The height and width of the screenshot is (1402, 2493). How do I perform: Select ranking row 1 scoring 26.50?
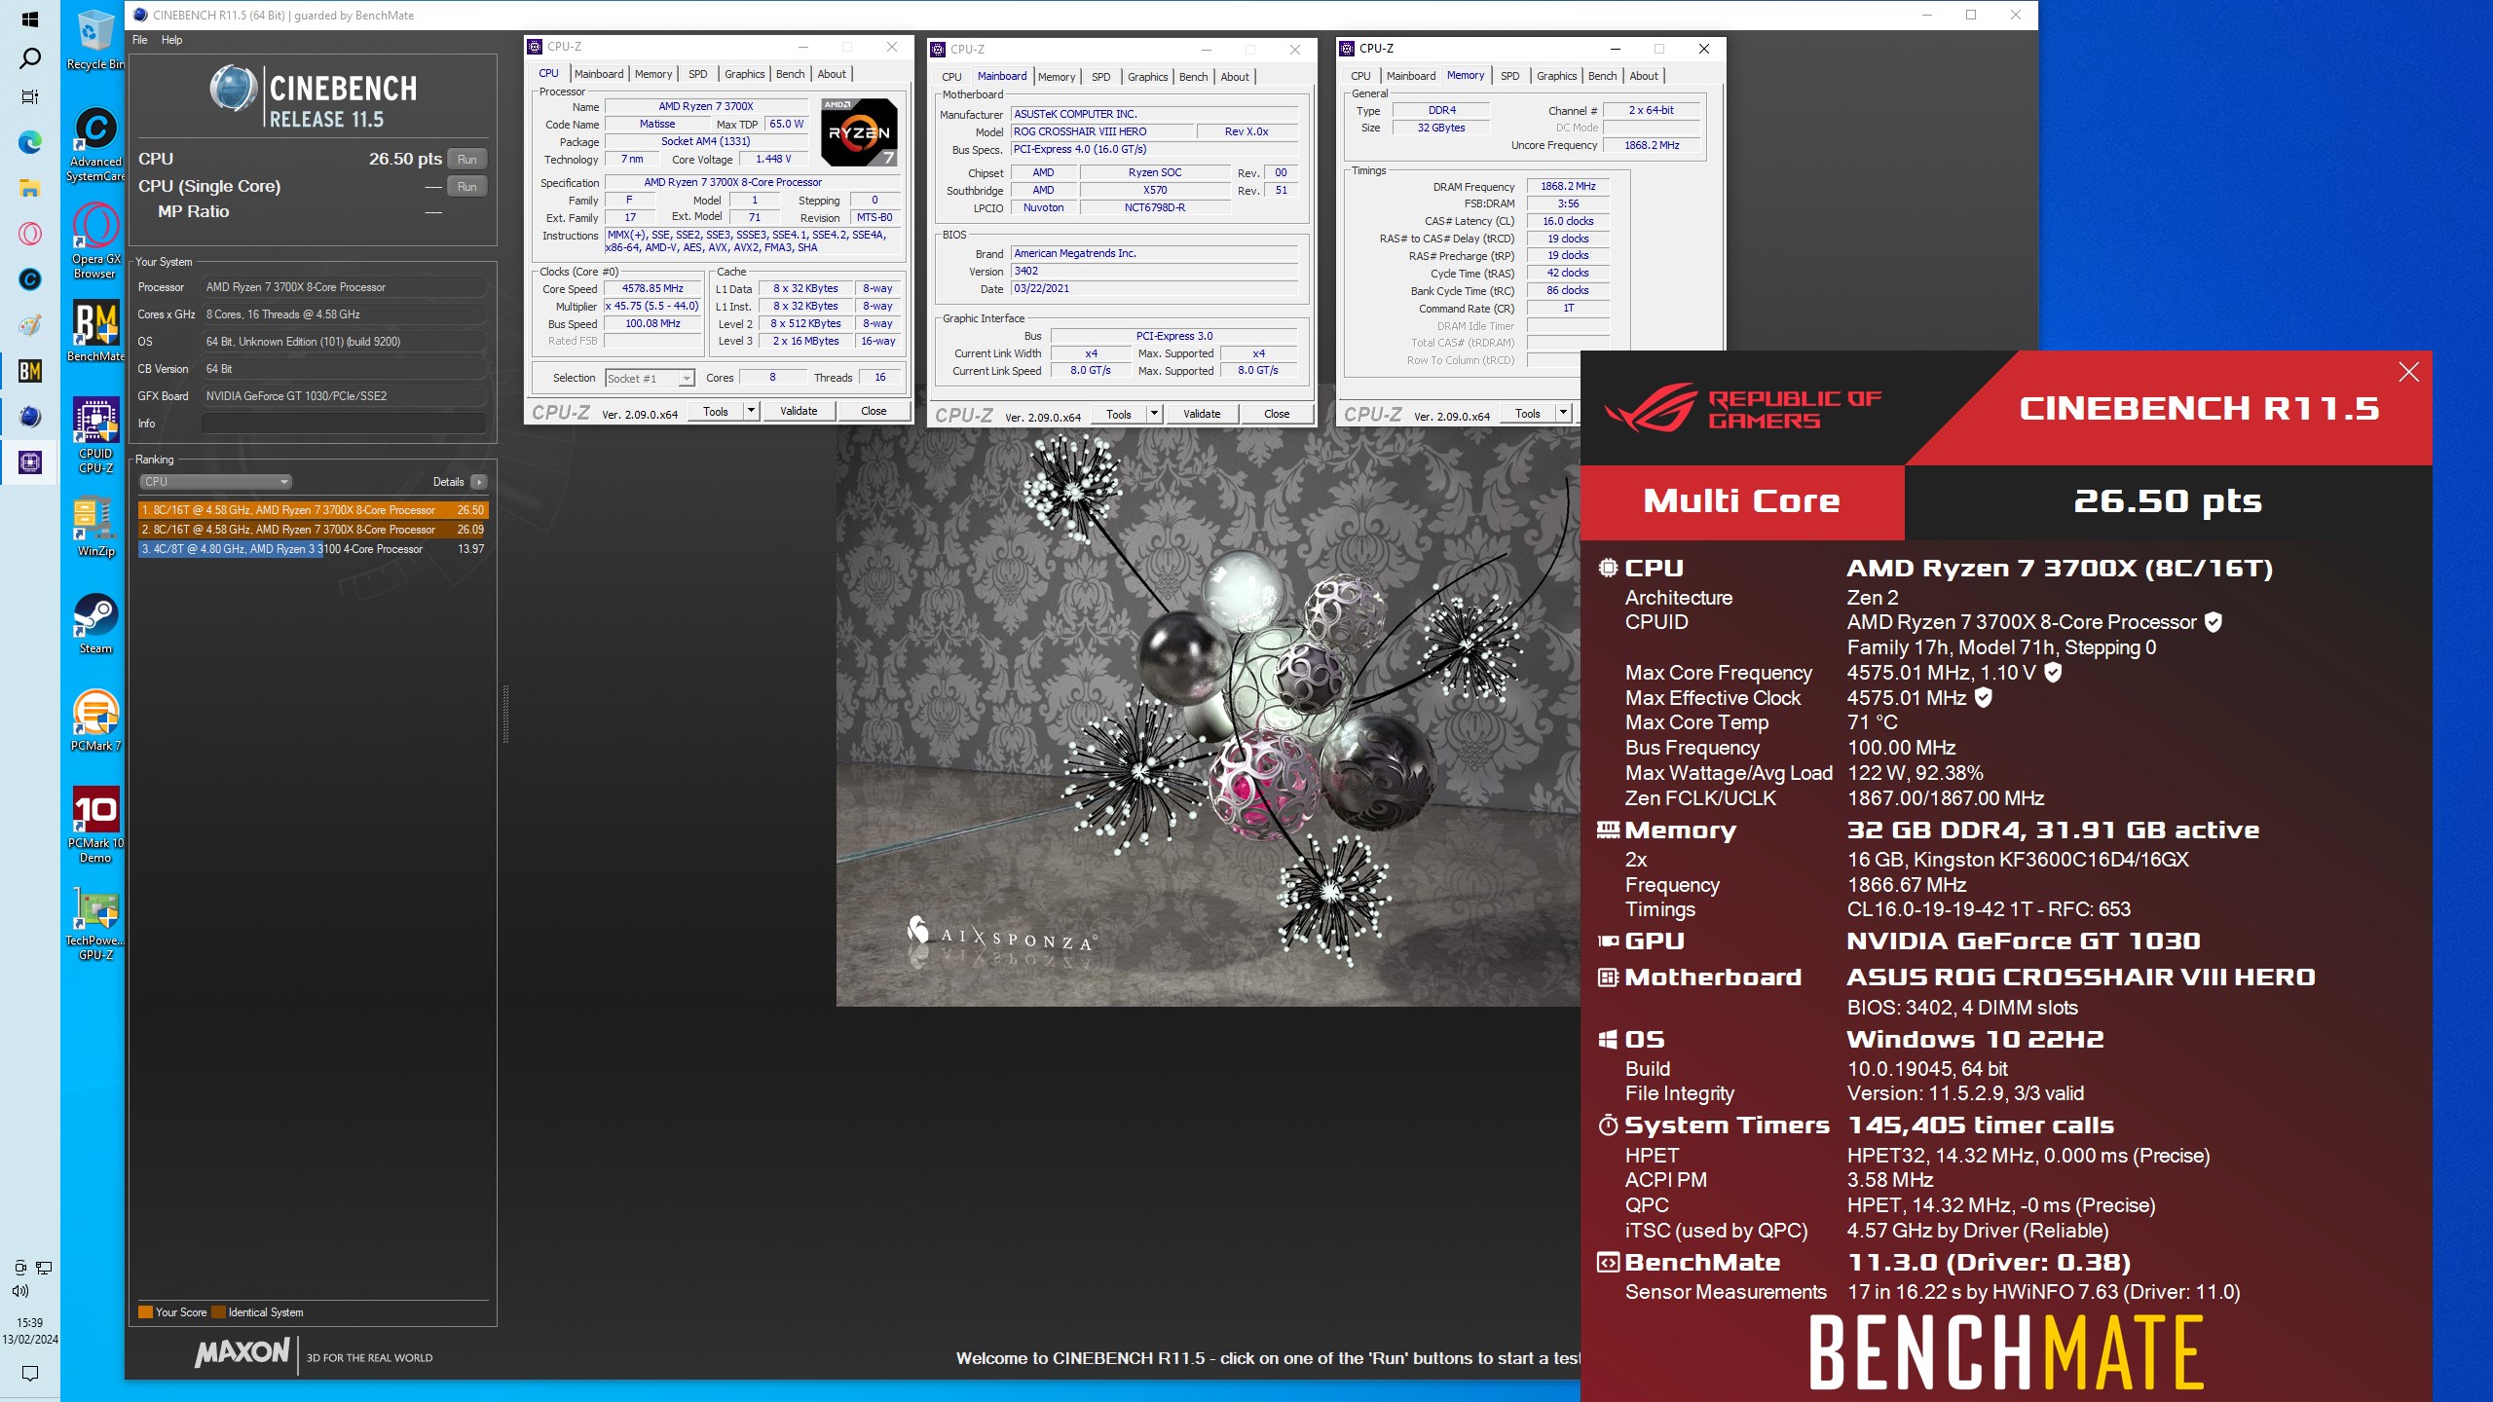[x=313, y=510]
